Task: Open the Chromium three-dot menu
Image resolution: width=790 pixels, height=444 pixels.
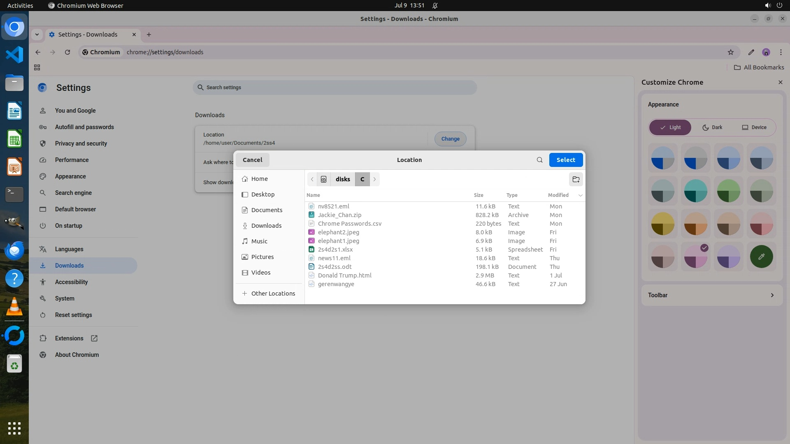Action: [781, 52]
